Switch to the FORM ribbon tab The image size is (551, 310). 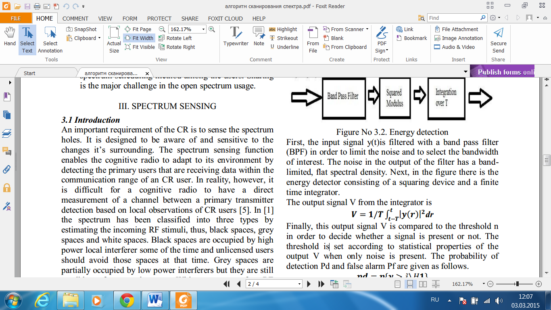(x=130, y=19)
